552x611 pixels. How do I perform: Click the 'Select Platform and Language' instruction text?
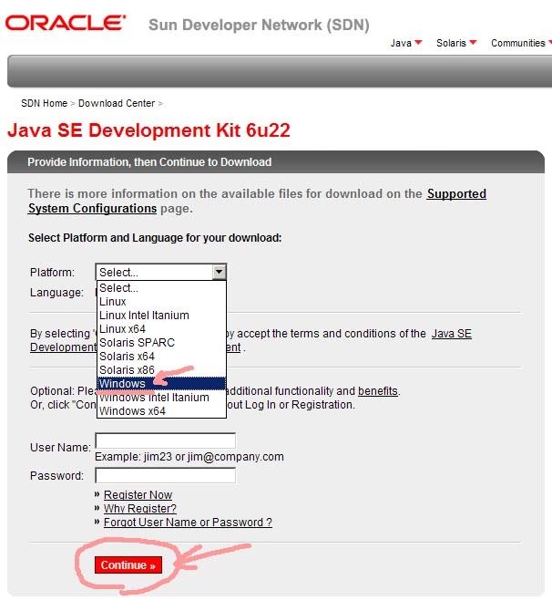tap(155, 238)
